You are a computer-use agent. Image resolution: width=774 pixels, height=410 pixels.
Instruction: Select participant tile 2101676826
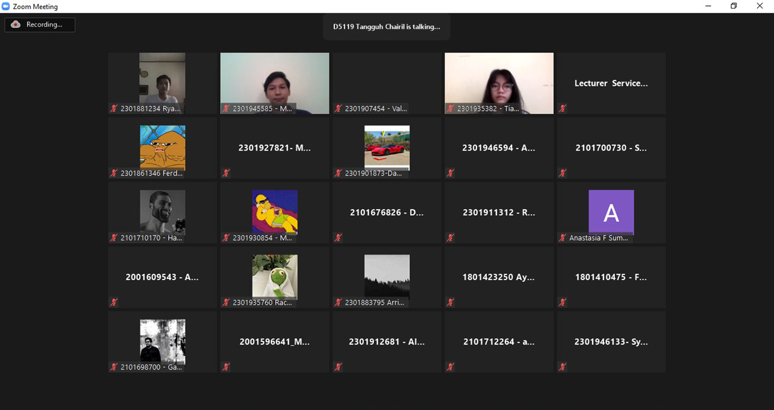[387, 212]
